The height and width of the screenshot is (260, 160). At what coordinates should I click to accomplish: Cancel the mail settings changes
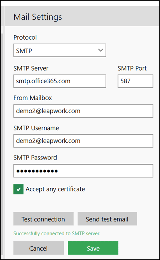[39, 248]
